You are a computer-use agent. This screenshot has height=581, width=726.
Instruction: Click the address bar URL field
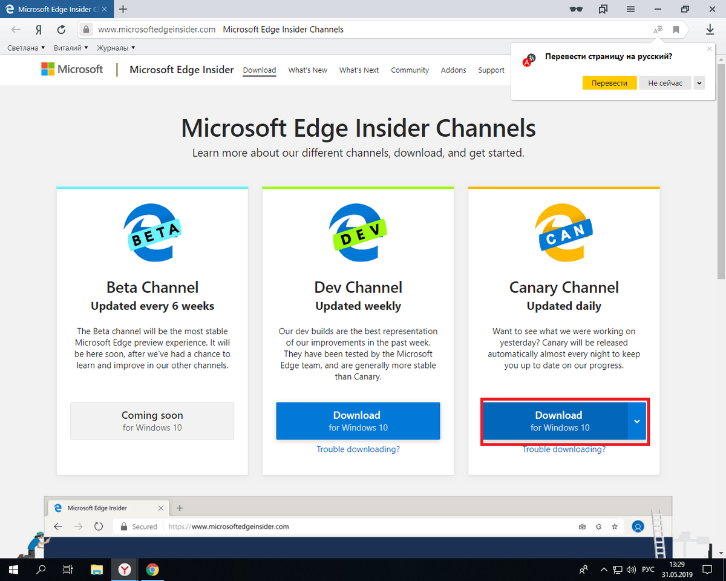coord(363,29)
